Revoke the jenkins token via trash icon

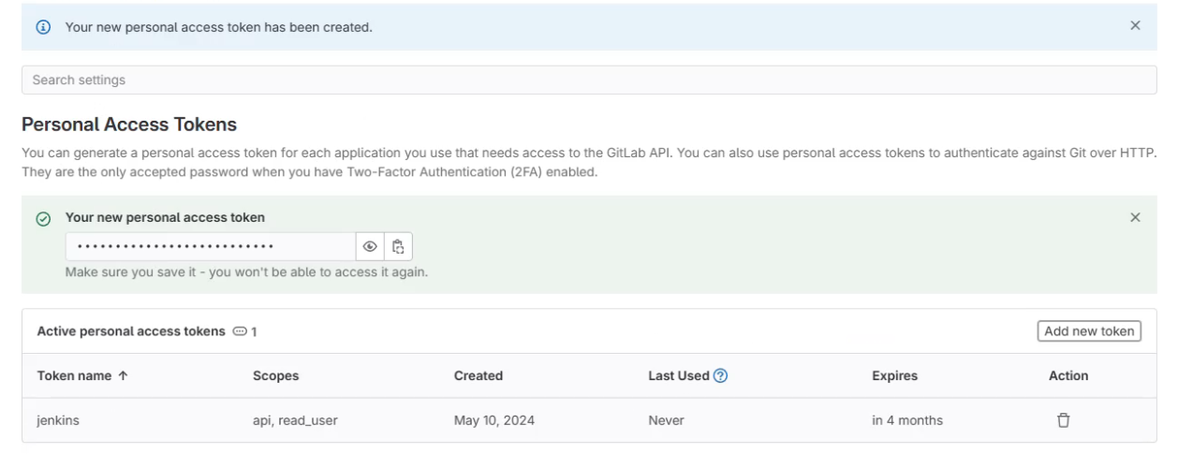(1063, 420)
